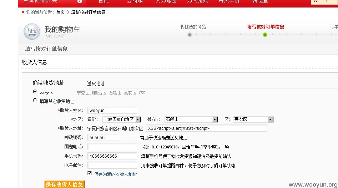Click the empty 固定电话 input field

tap(112, 147)
